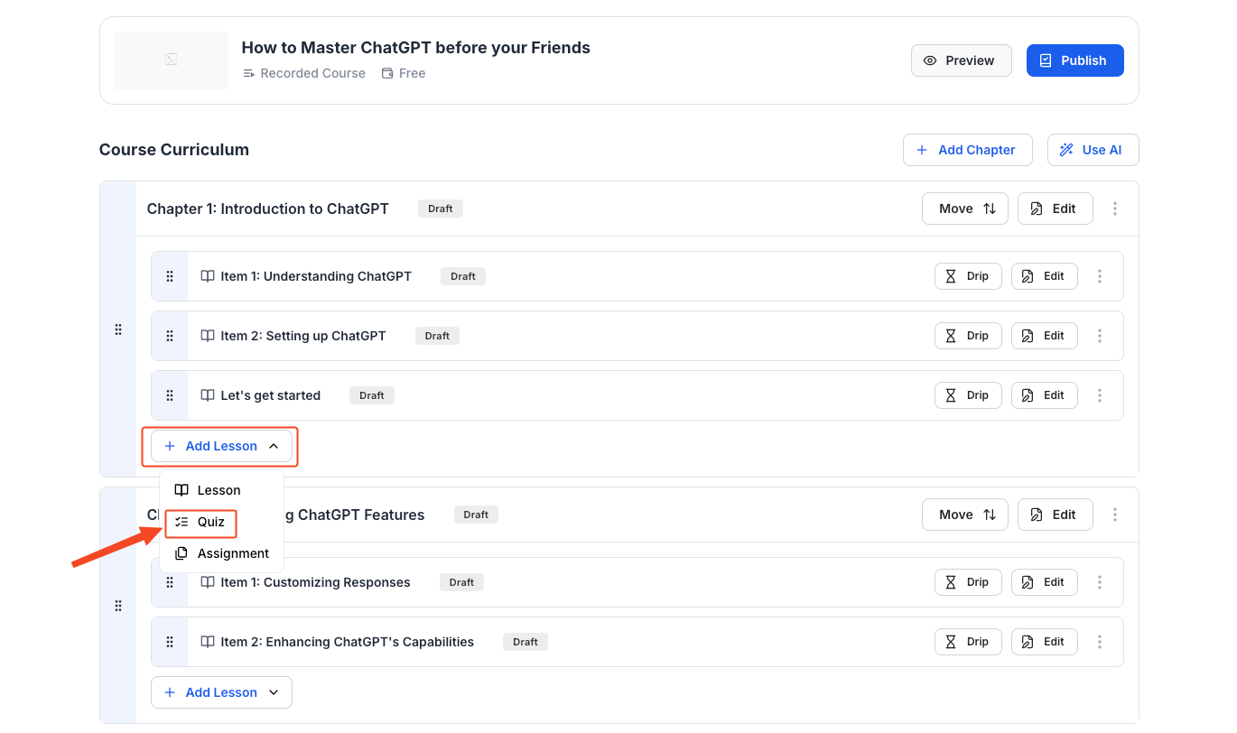Set Drip for Setting up ChatGPT item
Viewport: 1237px width, 733px height.
click(x=968, y=336)
